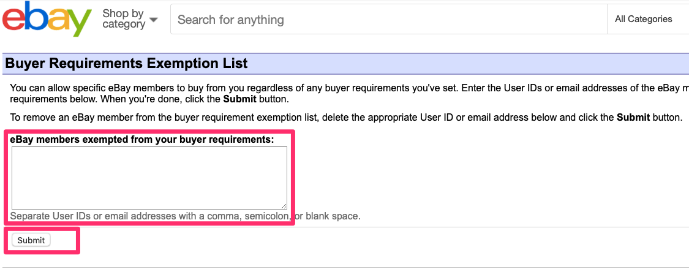Click the horizontal divider below the Submit button
Screen dimensions: 689x277
tap(344, 267)
